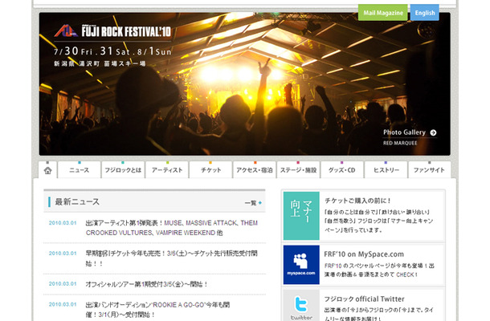Open フジロック official Twitter heading link

(364, 299)
